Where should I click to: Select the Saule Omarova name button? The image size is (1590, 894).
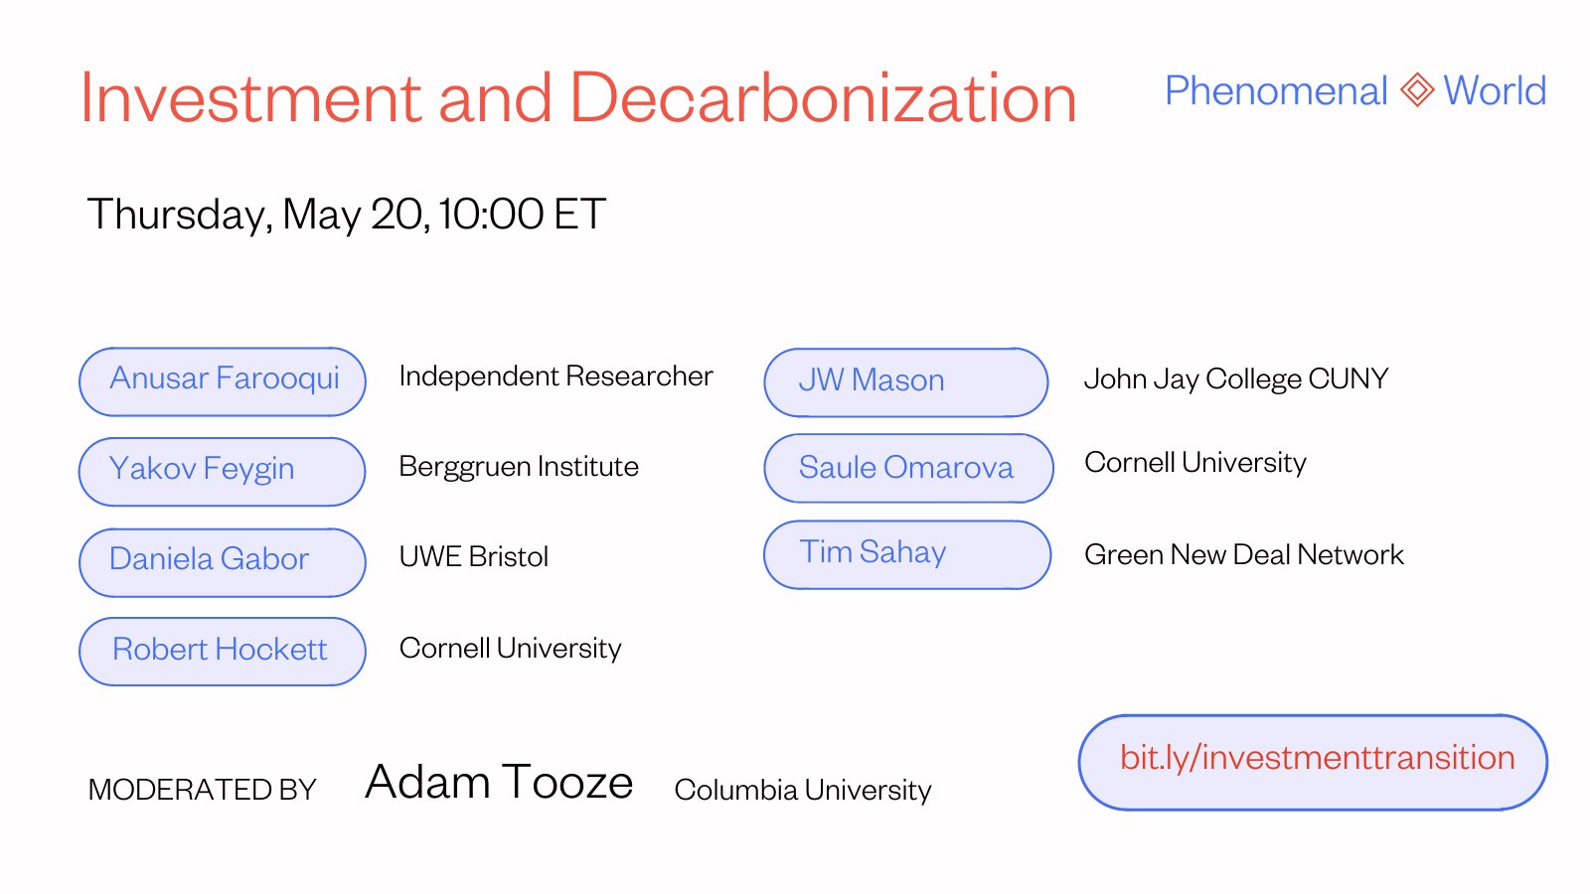[908, 468]
